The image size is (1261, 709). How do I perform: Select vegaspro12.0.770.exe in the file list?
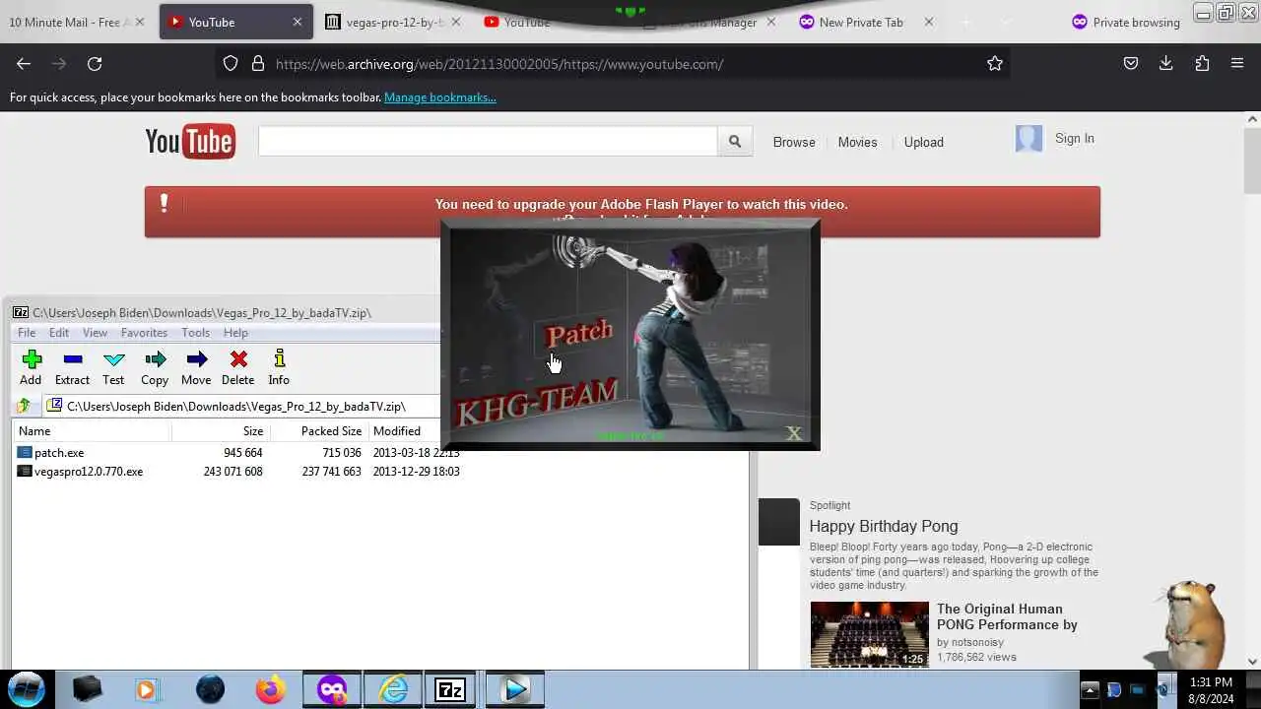(x=89, y=472)
